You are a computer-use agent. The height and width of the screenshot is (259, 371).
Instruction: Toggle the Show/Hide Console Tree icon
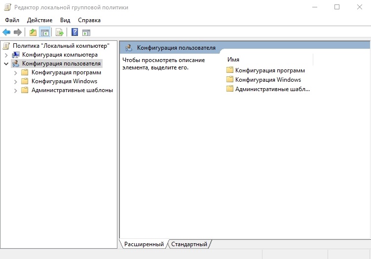click(x=44, y=32)
